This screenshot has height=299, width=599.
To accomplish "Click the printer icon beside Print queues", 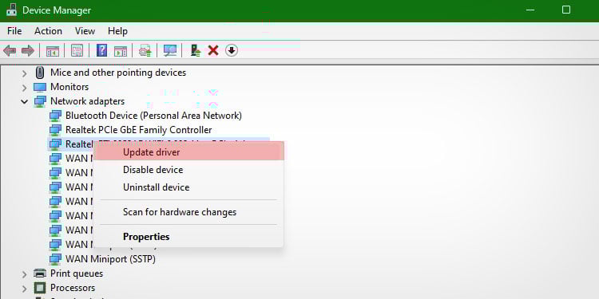I will [40, 273].
